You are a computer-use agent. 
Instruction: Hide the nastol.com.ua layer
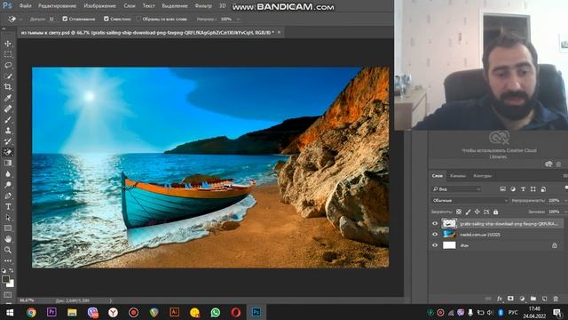click(x=435, y=235)
